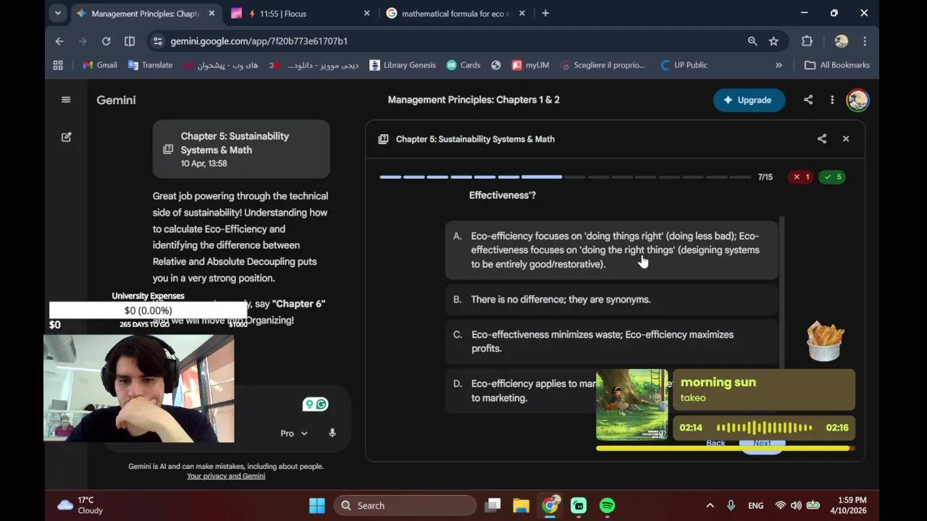Seek in the morning sun waveform bar
Viewport: 927px width, 521px height.
pos(764,428)
